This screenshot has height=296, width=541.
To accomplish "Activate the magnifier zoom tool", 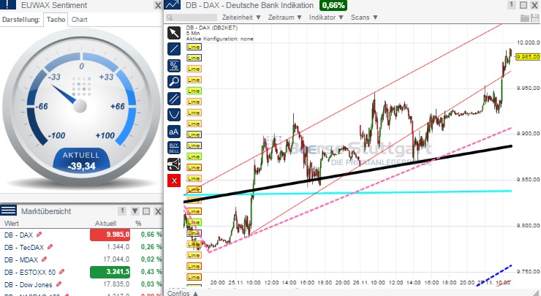I will (174, 82).
